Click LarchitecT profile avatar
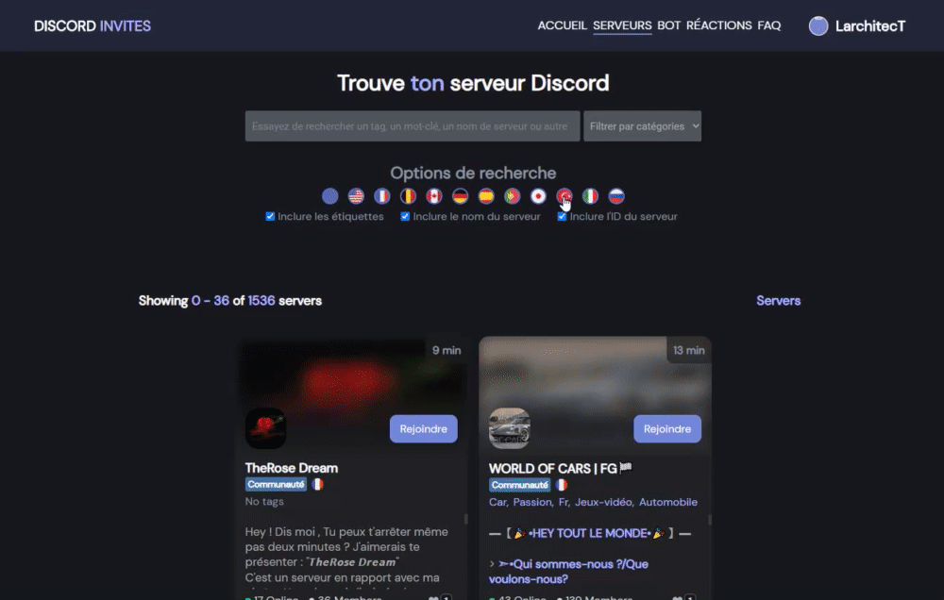The height and width of the screenshot is (600, 944). click(x=818, y=25)
